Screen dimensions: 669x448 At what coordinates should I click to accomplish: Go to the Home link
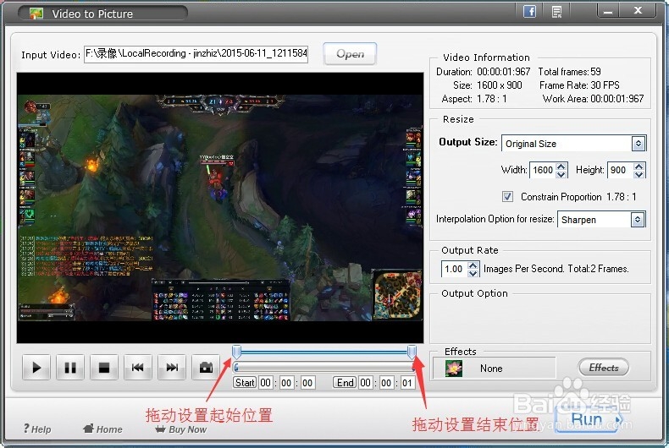102,429
